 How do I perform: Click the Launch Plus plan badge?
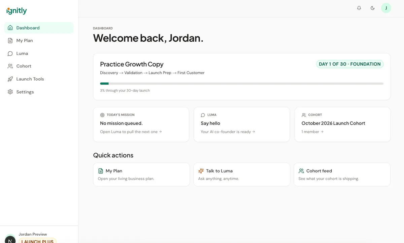coord(37,241)
